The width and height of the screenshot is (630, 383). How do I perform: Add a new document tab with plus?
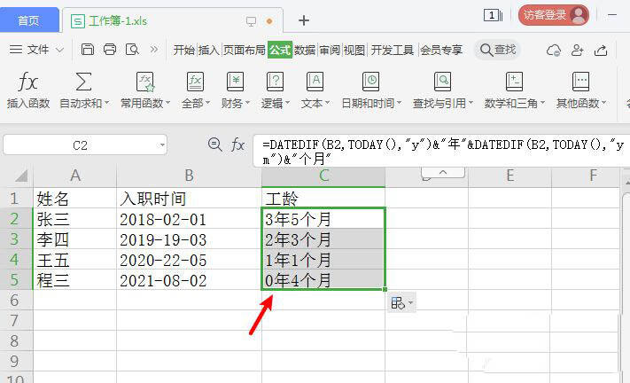304,20
